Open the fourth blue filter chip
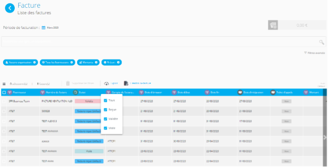 [x=112, y=62]
